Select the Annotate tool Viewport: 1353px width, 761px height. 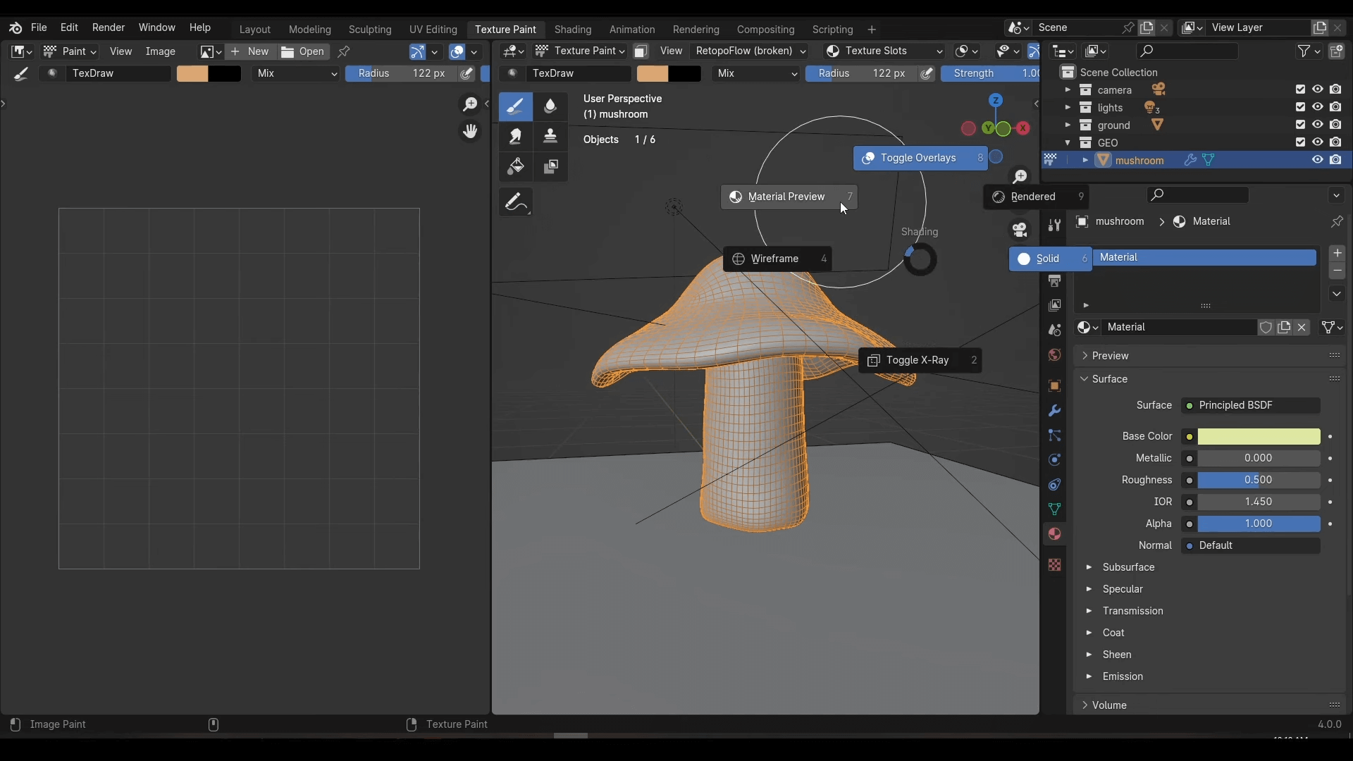517,202
